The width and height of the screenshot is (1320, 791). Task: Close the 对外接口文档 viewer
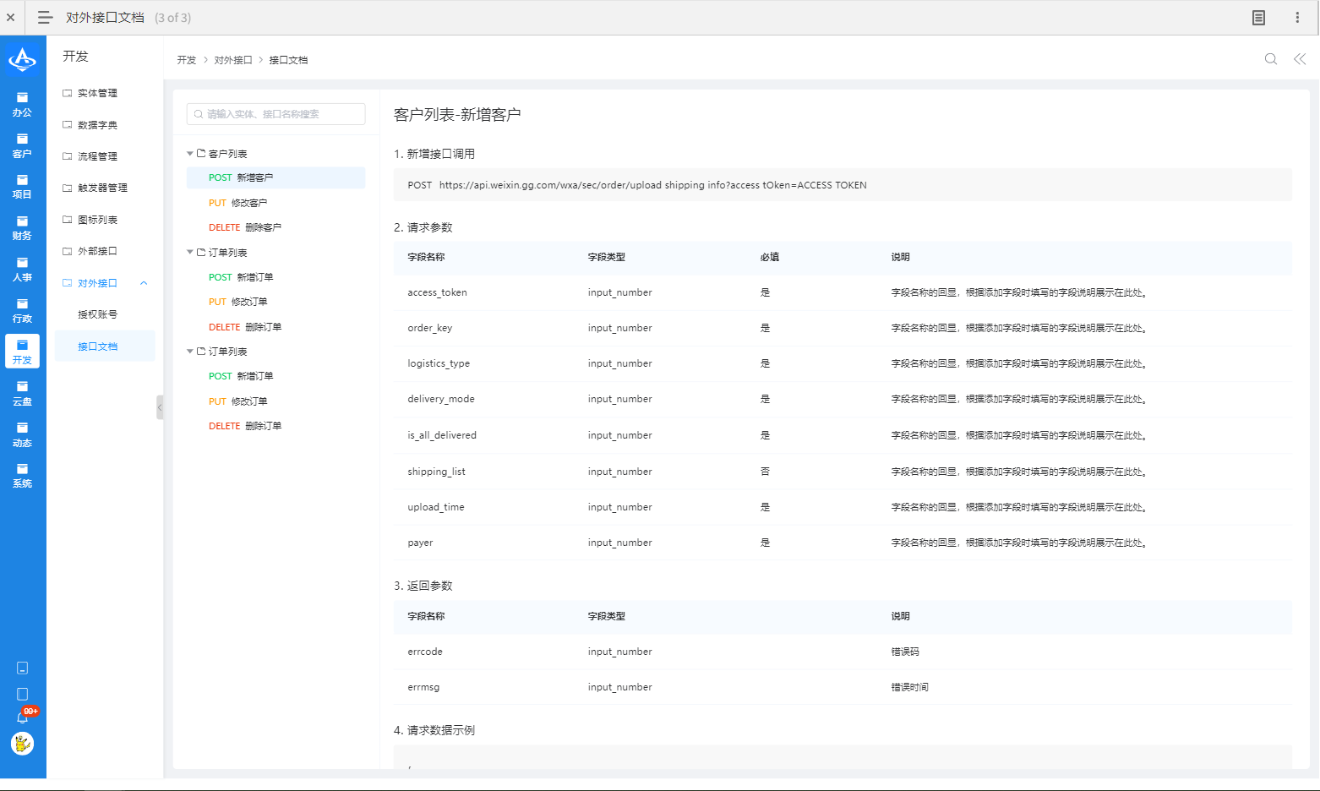tap(11, 17)
